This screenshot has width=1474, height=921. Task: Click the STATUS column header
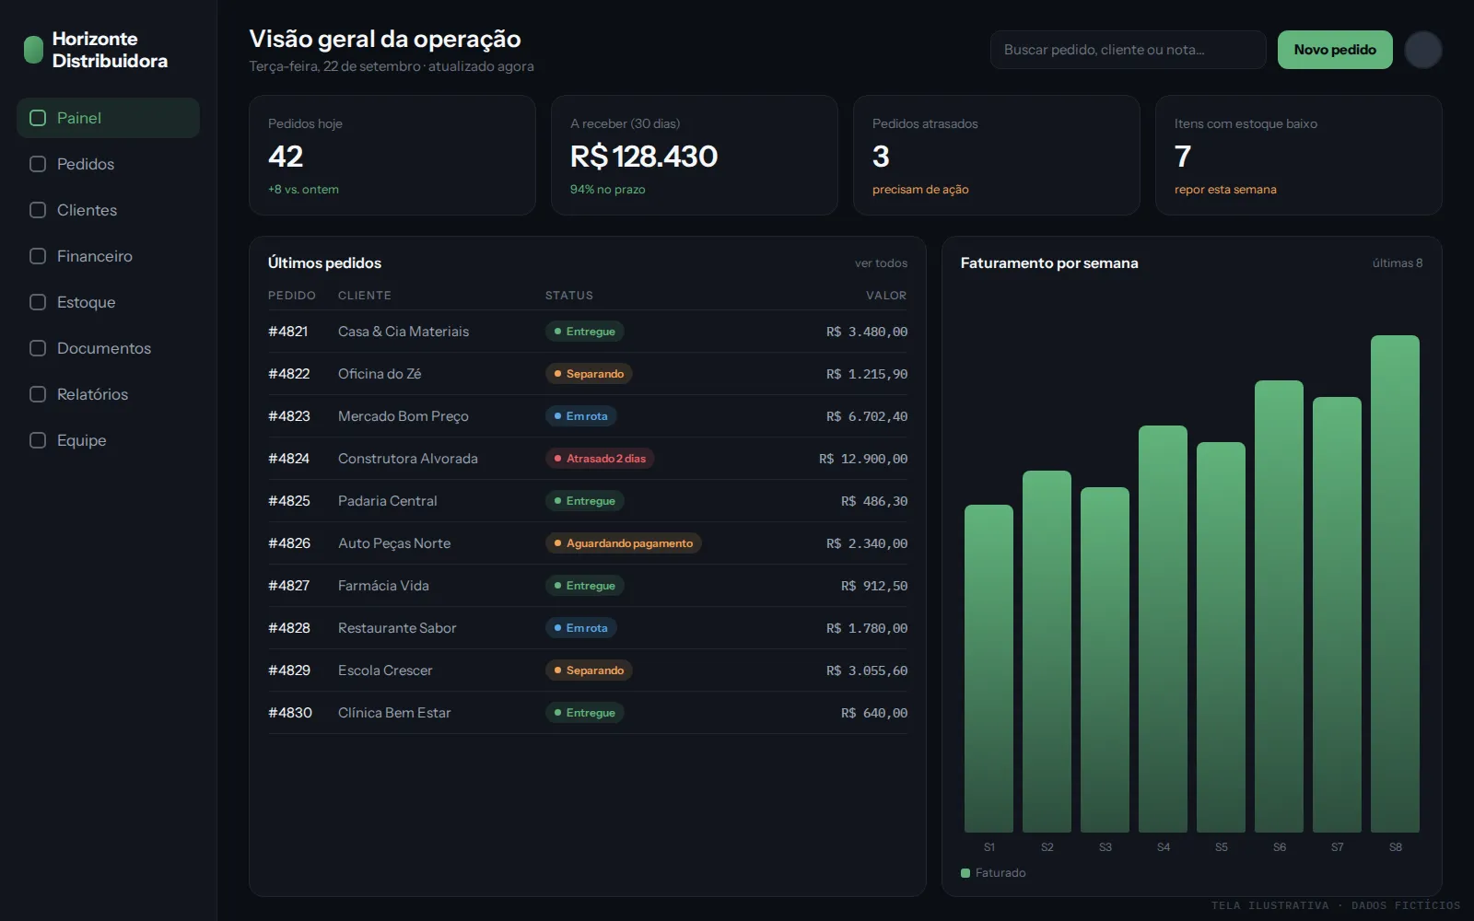(569, 296)
